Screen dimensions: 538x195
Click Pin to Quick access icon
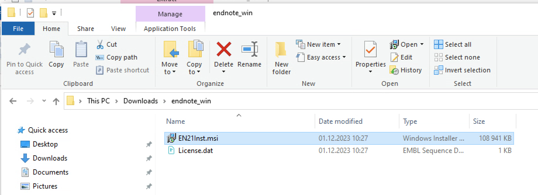coord(24,49)
